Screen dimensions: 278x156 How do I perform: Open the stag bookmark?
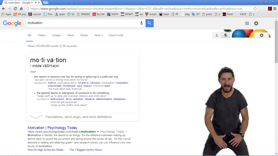click(x=185, y=14)
